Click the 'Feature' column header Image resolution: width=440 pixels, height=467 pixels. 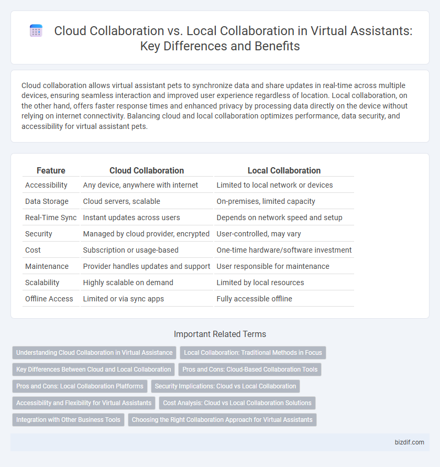51,170
